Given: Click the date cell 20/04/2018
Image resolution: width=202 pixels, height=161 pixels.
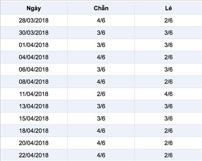Looking at the screenshot, I should coord(34,143).
